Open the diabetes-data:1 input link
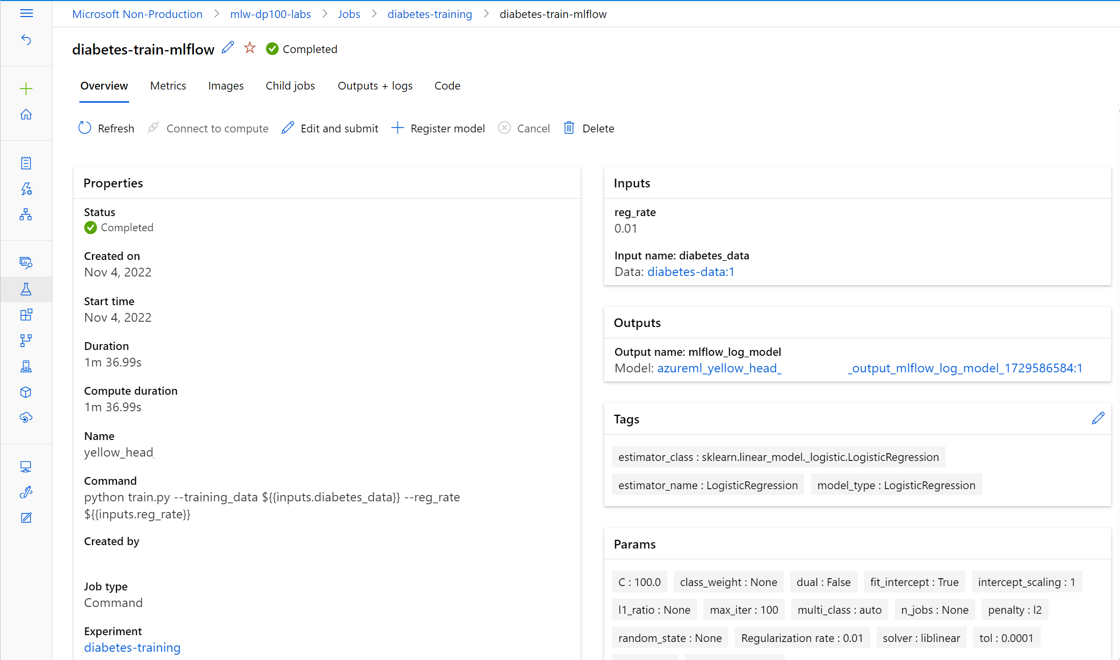 pyautogui.click(x=689, y=272)
